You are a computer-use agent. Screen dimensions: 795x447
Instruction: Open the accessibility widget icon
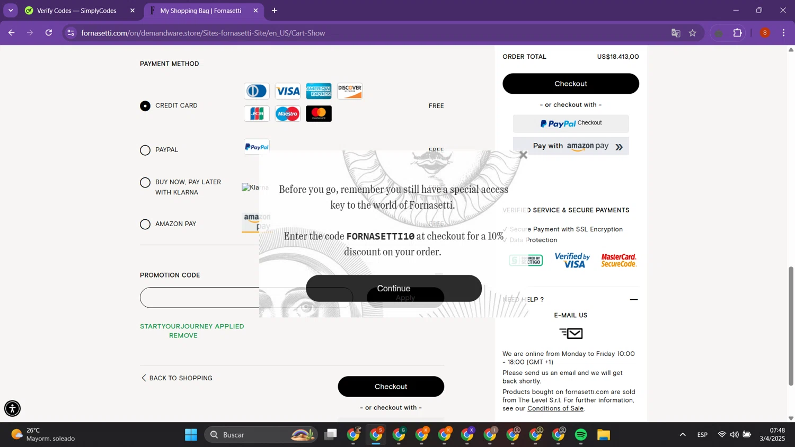[12, 409]
